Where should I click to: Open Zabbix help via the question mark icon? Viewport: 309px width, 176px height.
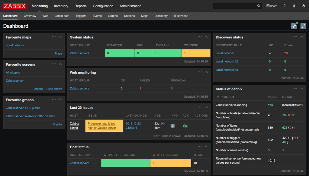[284, 6]
